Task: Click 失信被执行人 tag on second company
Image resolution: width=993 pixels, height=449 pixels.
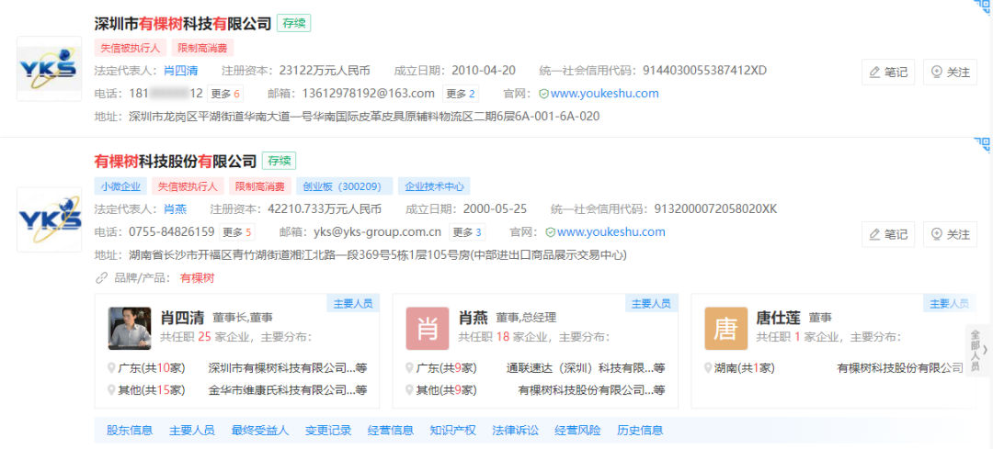Action: [x=188, y=186]
